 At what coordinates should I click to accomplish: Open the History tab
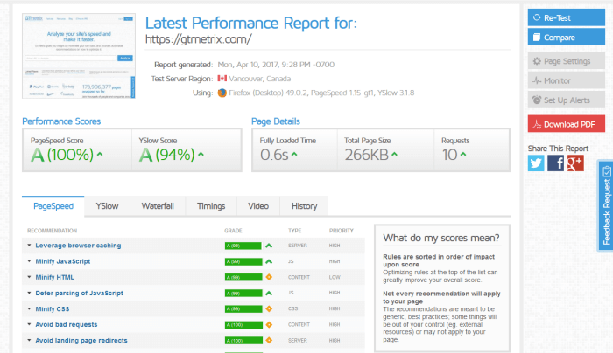pos(304,206)
